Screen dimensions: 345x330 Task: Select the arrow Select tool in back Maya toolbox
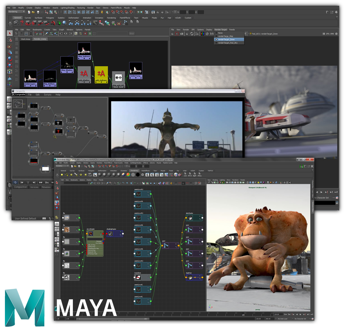coord(10,33)
